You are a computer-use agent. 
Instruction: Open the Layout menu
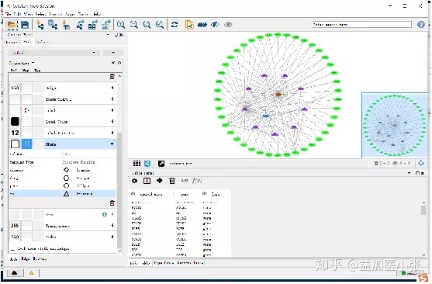[56, 14]
